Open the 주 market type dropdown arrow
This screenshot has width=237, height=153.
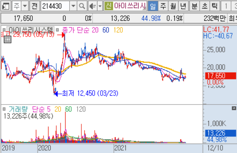coord(25,6)
